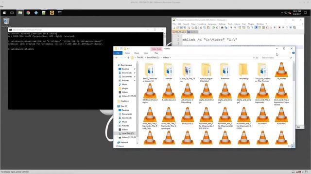The width and height of the screenshot is (311, 174).
Task: Expand breadcrumb arrow after This PC
Action: pos(145,58)
